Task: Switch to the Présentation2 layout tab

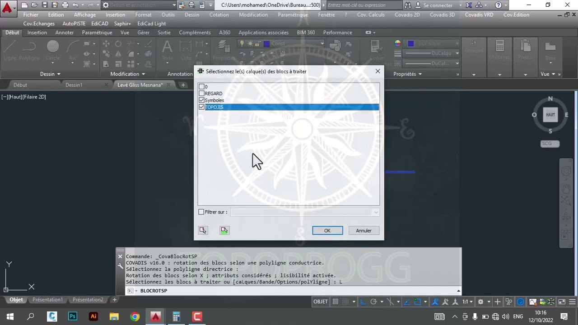Action: pos(88,300)
